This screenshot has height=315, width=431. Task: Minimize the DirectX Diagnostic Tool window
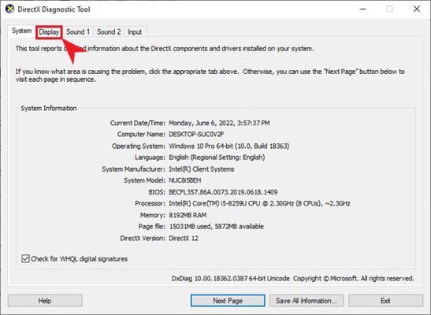click(x=363, y=9)
